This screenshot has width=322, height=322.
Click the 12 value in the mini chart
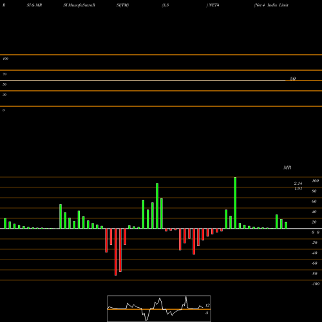pyautogui.click(x=207, y=305)
